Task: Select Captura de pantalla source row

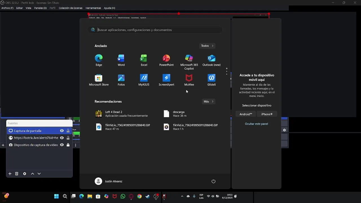Action: (x=39, y=131)
